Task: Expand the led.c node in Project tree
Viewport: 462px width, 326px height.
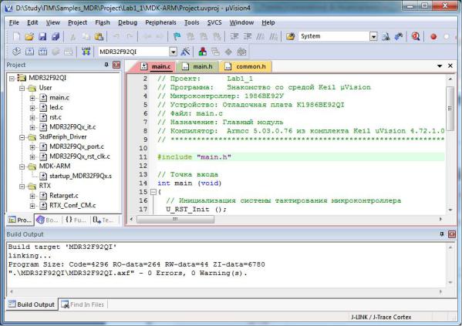Action: (x=32, y=108)
